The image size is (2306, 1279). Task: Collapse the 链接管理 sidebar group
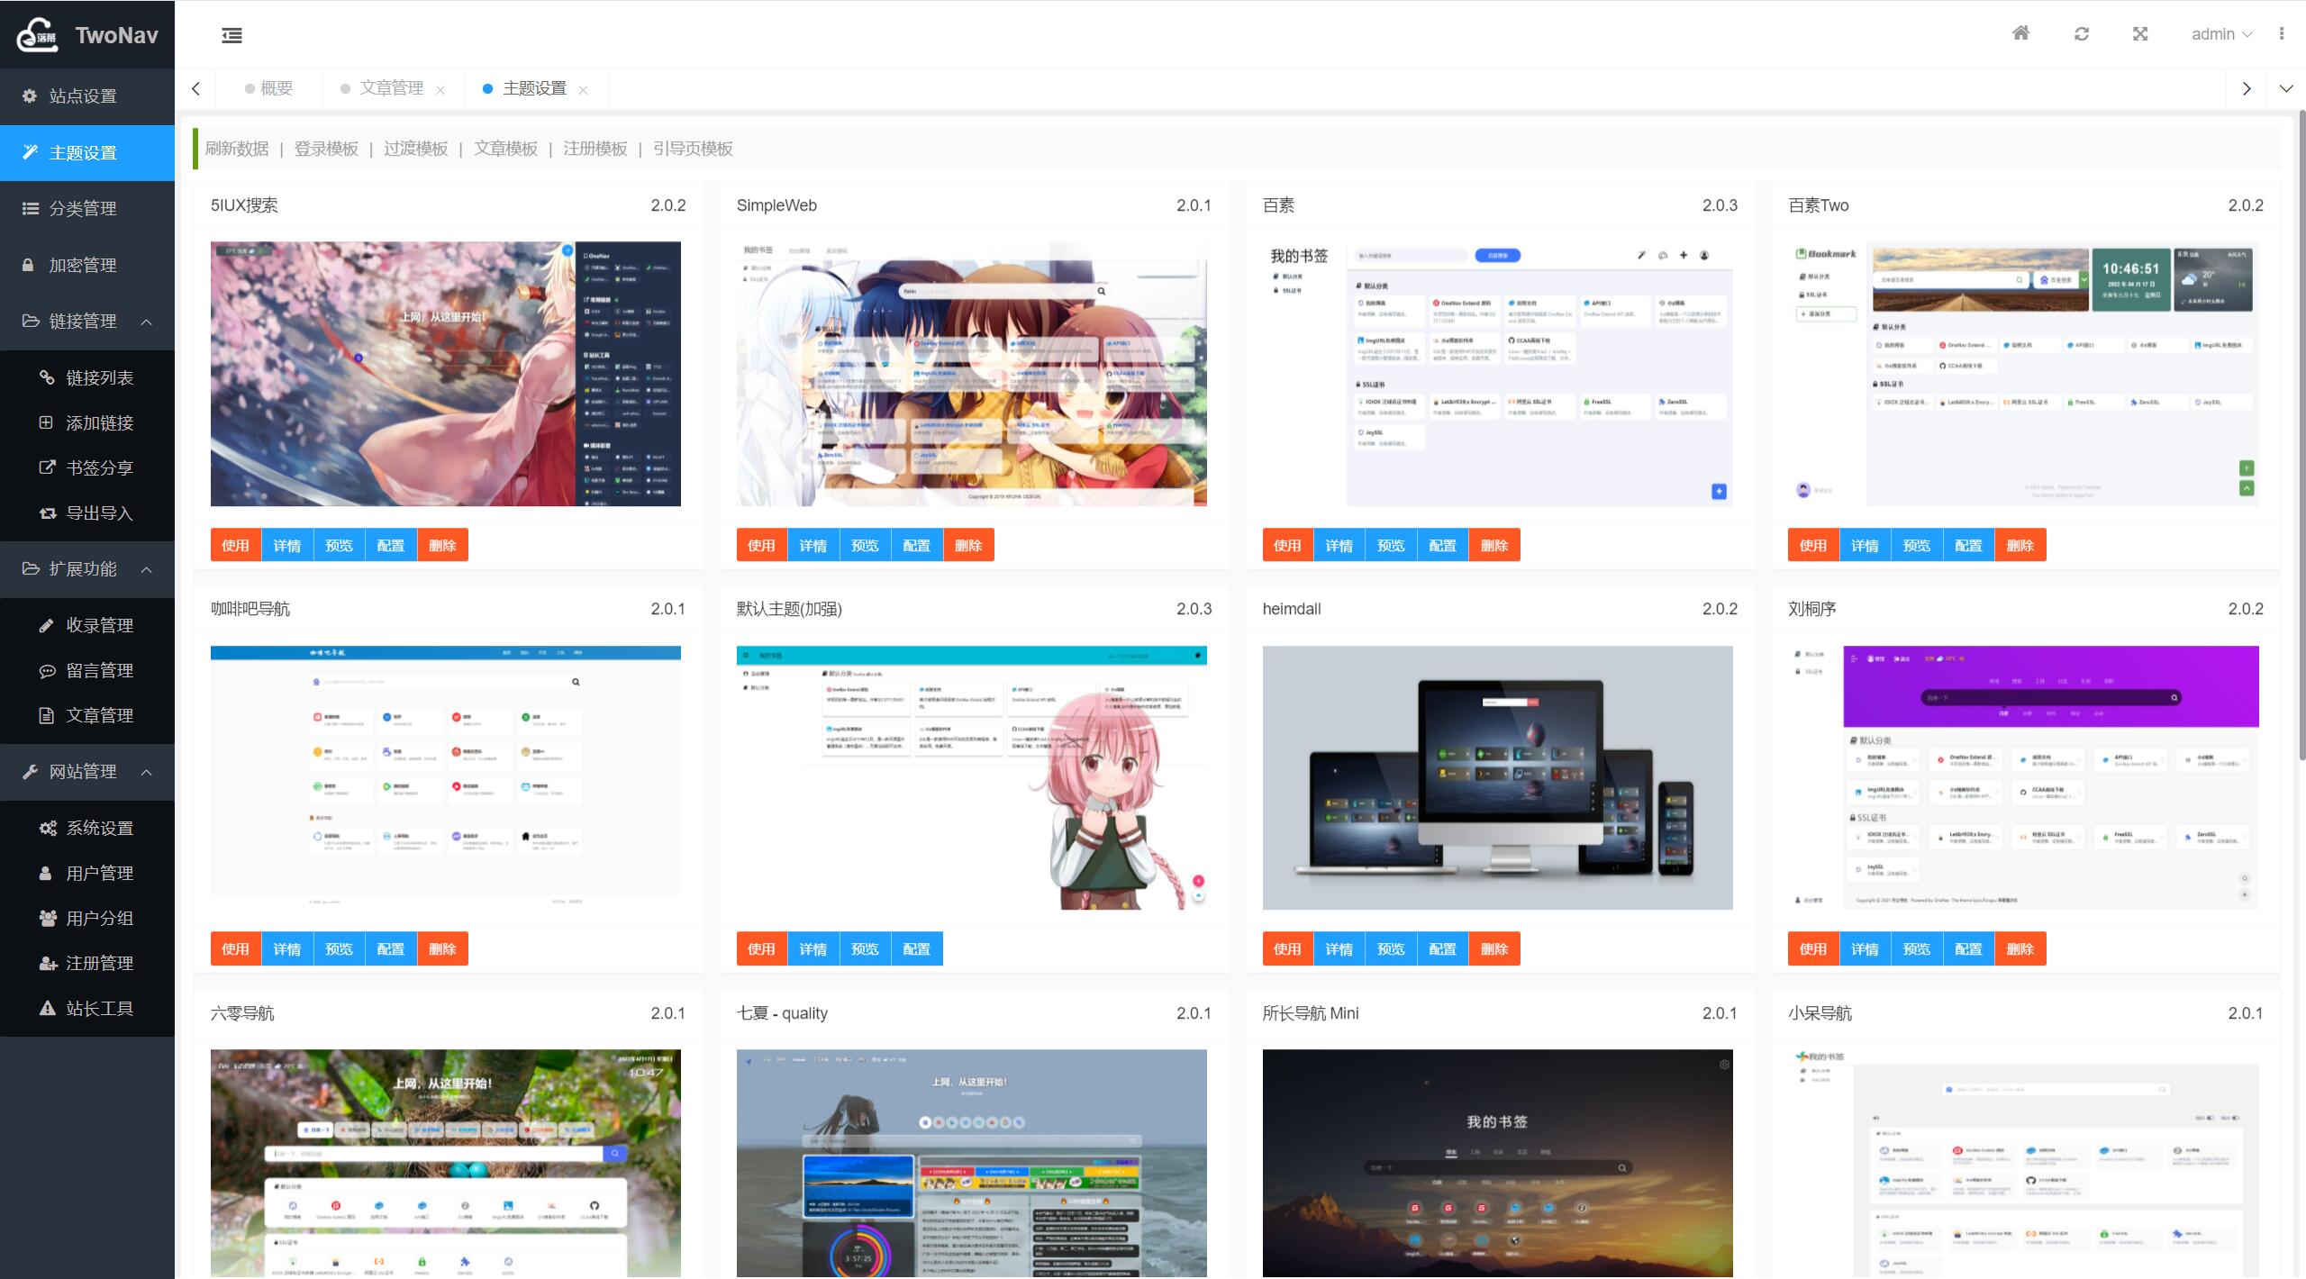tap(87, 321)
